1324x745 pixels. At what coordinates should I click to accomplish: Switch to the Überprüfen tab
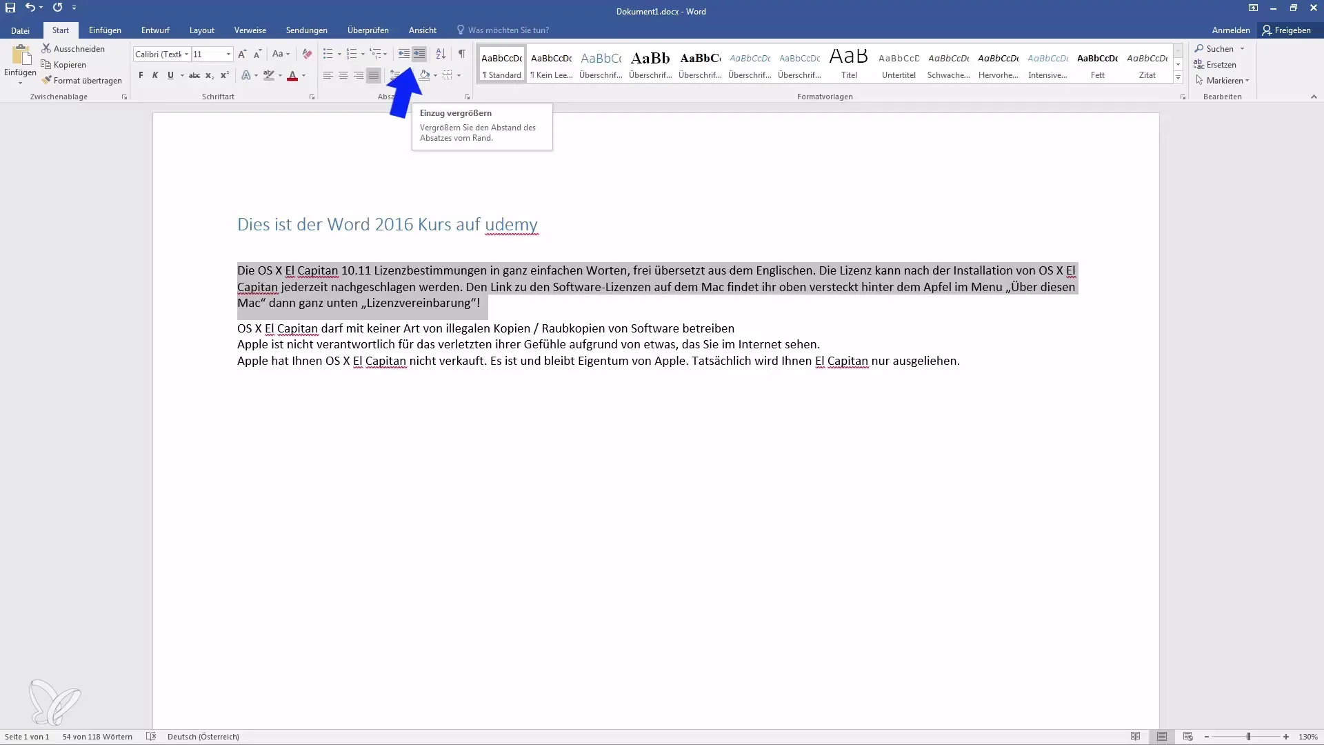(x=368, y=30)
